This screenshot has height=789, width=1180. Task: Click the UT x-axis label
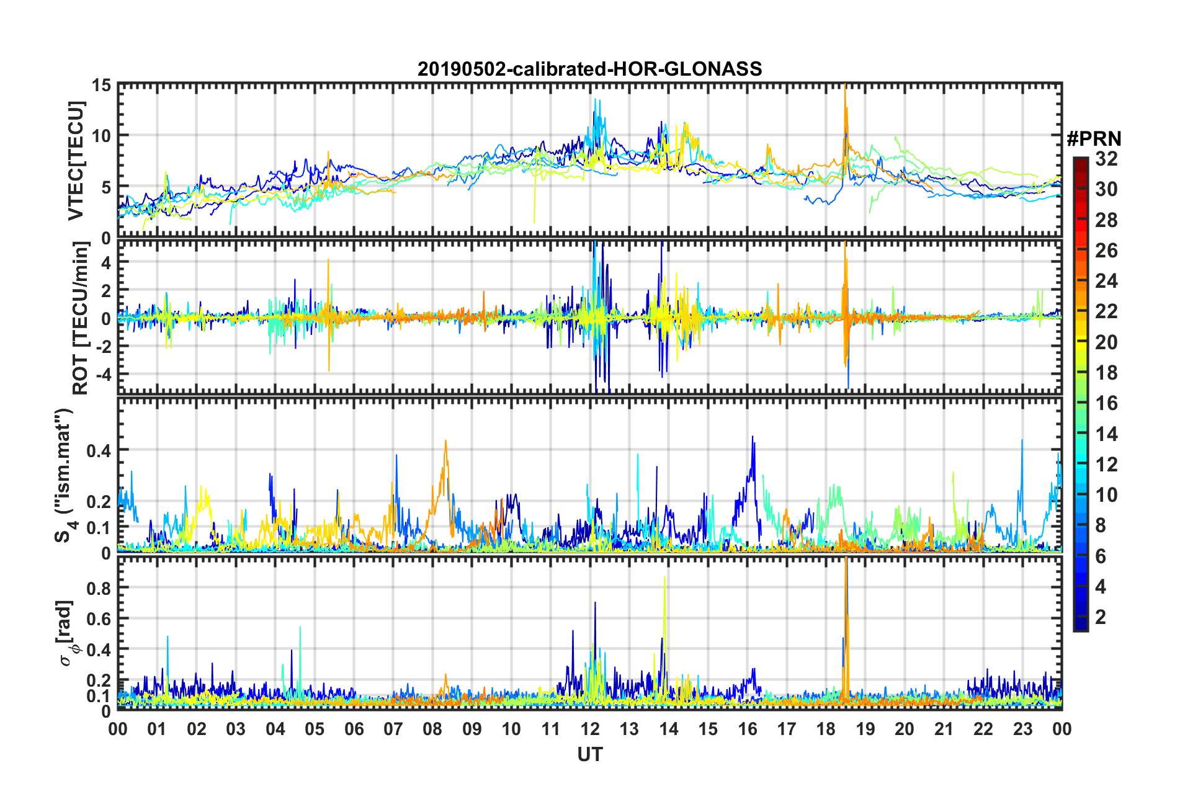[x=590, y=754]
